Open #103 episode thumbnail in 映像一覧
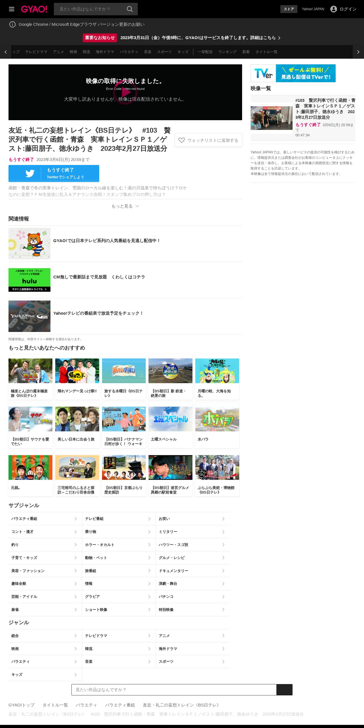The height and width of the screenshot is (728, 364). click(272, 118)
